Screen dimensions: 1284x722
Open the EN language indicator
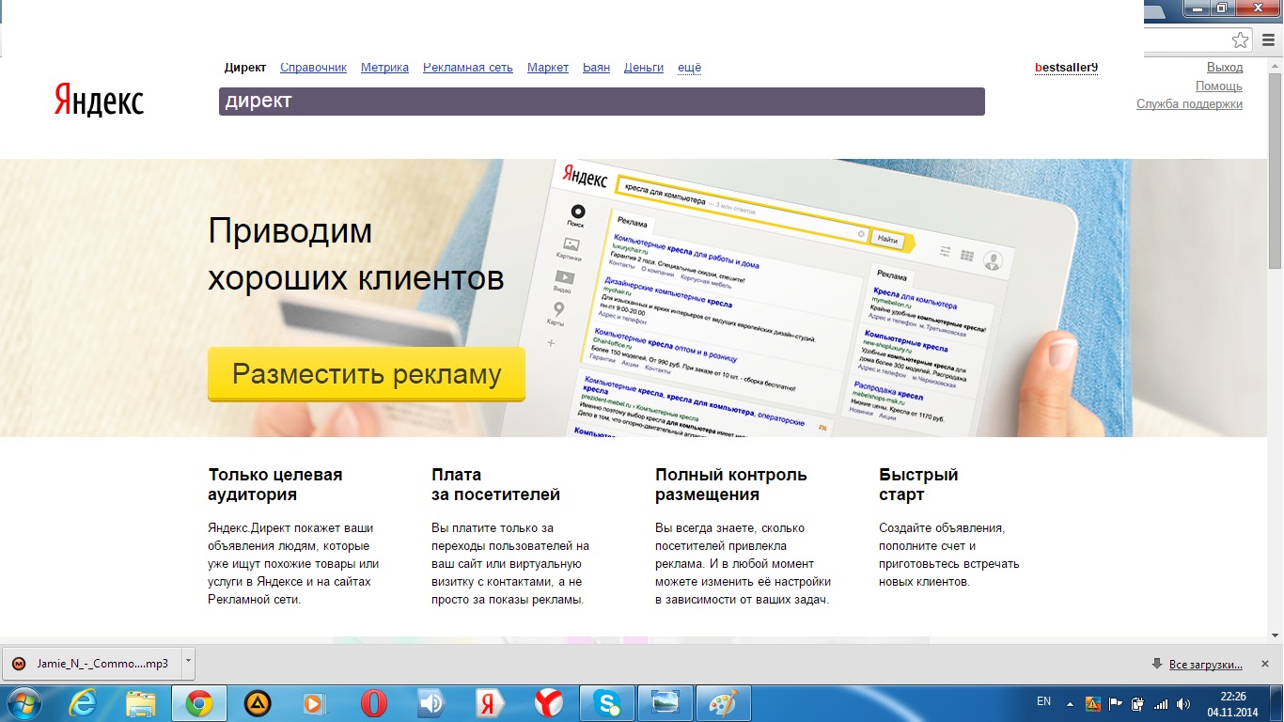tap(1043, 701)
